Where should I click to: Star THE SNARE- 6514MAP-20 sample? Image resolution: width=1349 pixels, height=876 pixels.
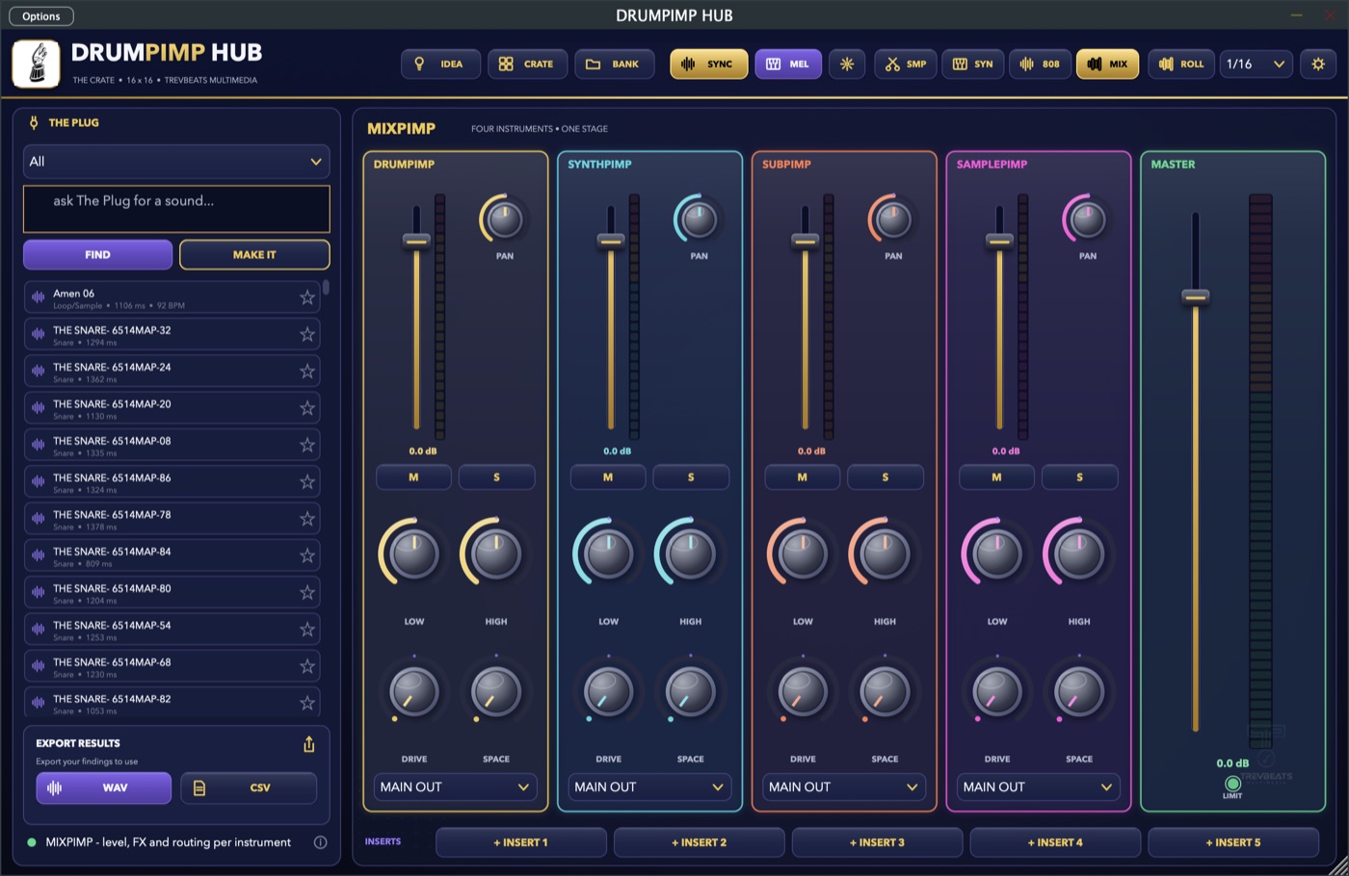(307, 408)
